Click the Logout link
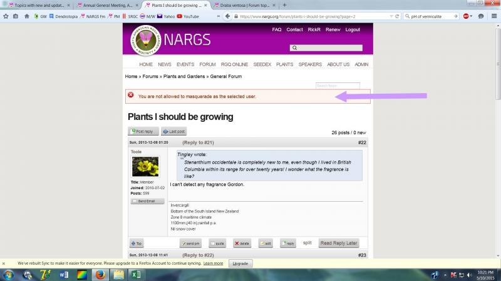The width and height of the screenshot is (501, 281). coord(353,30)
